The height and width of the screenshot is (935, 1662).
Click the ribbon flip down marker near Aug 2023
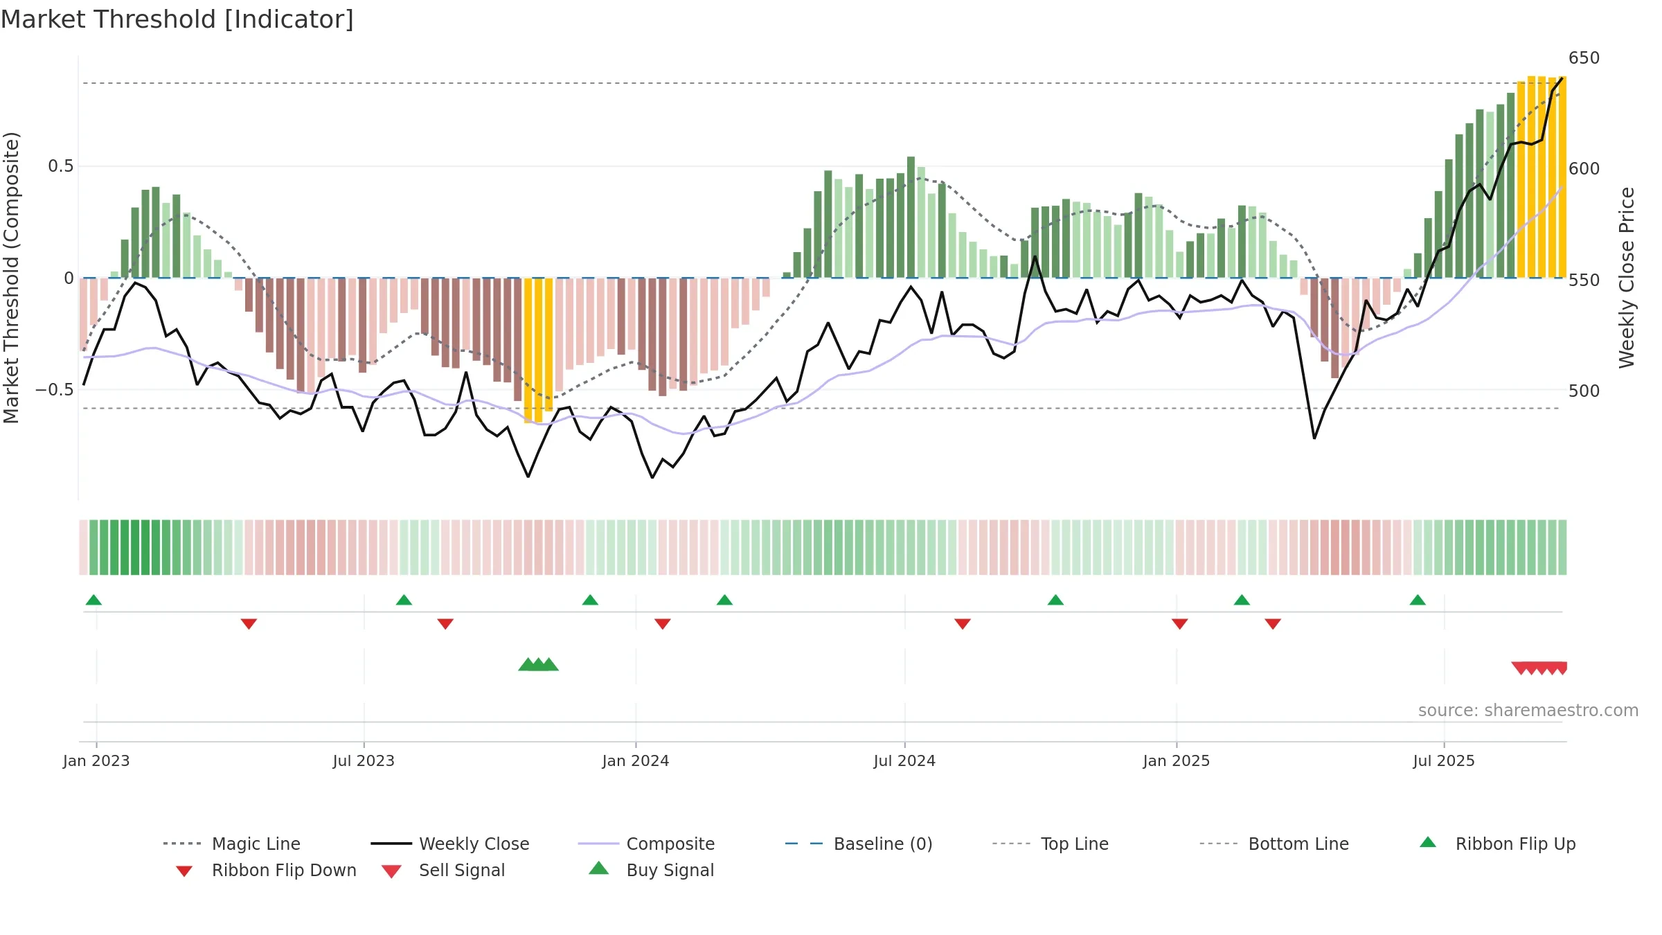445,624
